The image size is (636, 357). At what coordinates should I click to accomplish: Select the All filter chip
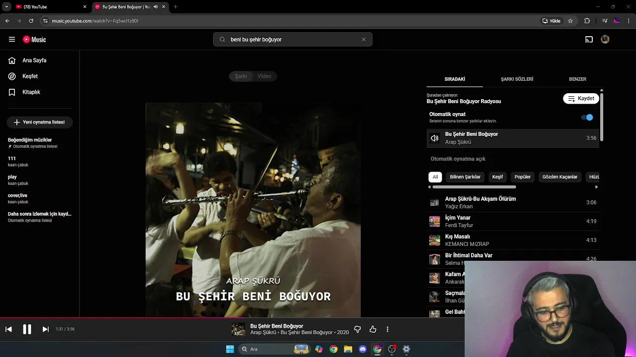(435, 177)
